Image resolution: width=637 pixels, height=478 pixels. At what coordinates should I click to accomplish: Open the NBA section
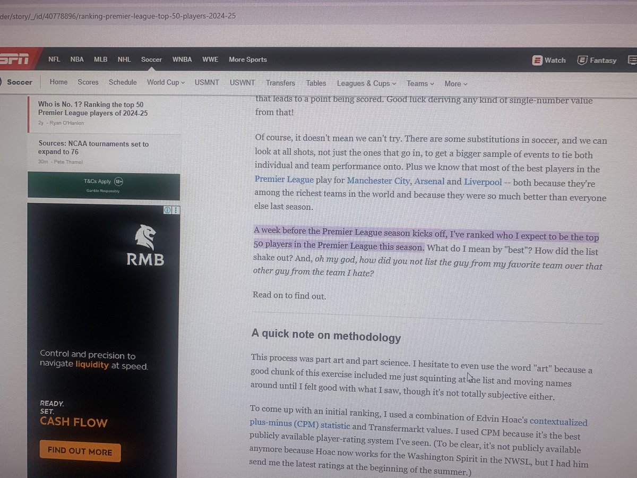77,59
